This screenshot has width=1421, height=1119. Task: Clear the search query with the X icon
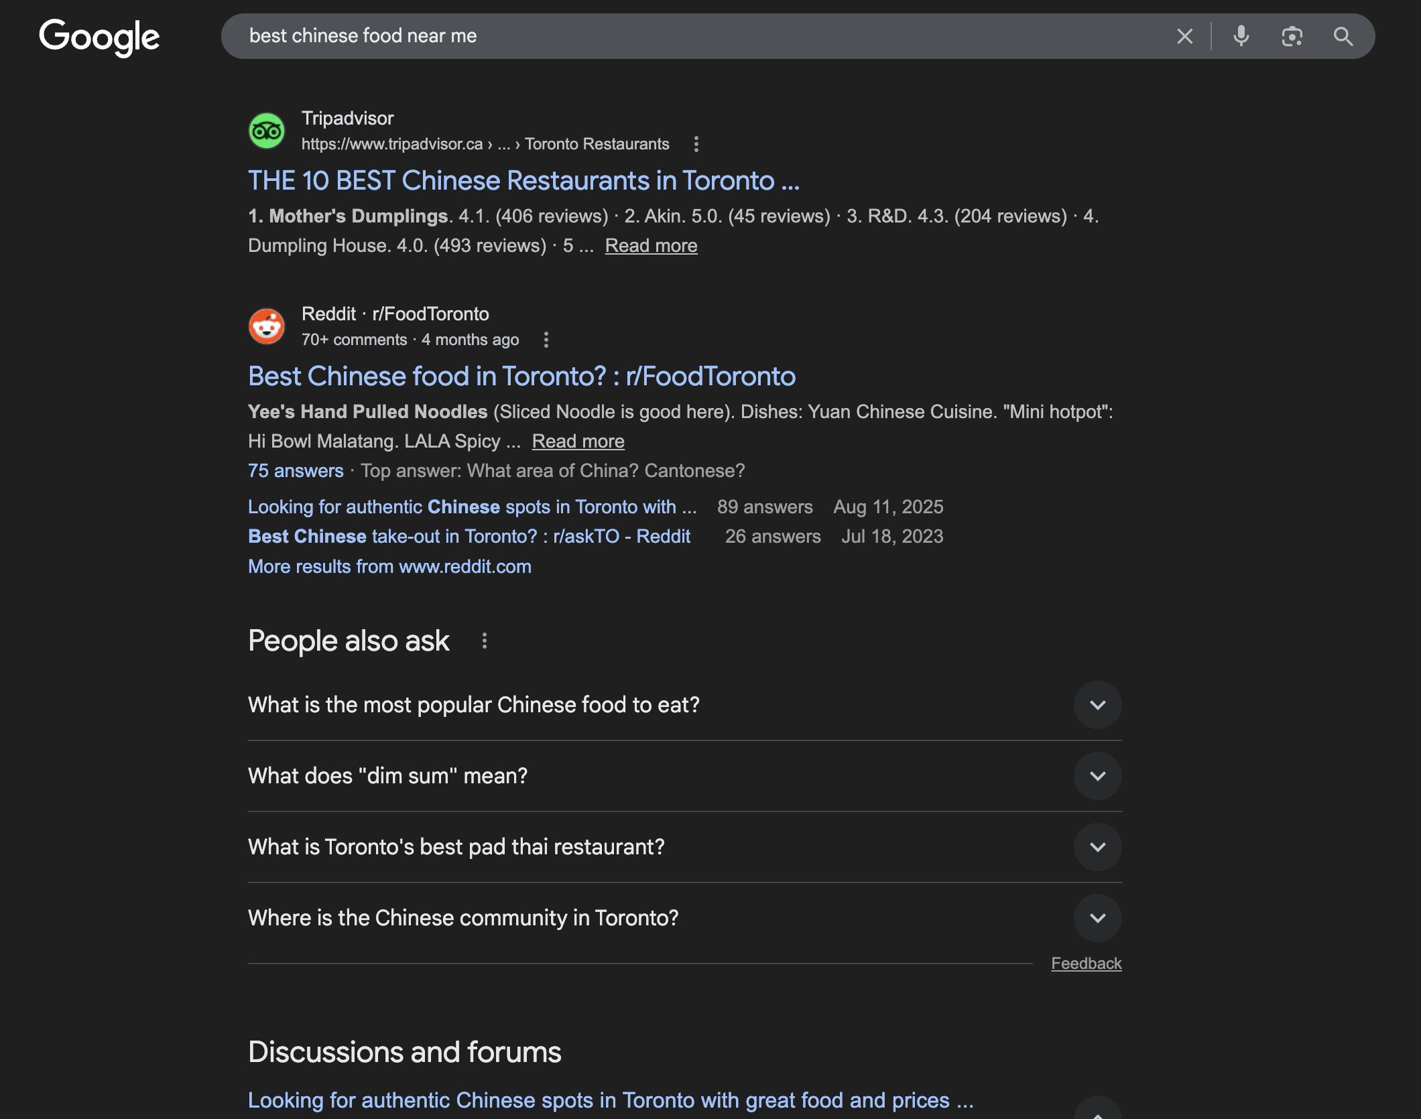1185,36
